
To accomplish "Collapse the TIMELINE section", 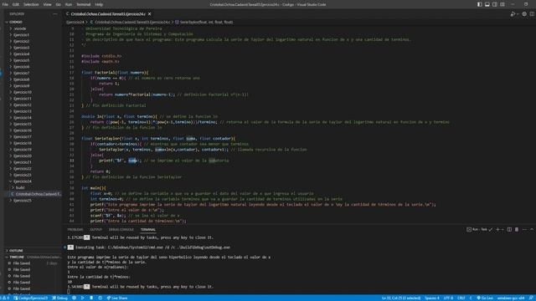I will 17,257.
